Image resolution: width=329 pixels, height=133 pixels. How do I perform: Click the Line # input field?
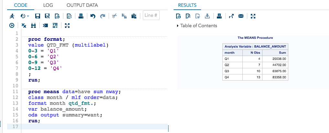pyautogui.click(x=151, y=16)
